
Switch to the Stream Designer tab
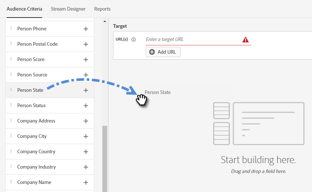[x=68, y=9]
